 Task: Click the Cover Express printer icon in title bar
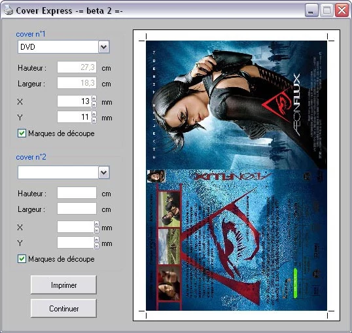click(9, 10)
